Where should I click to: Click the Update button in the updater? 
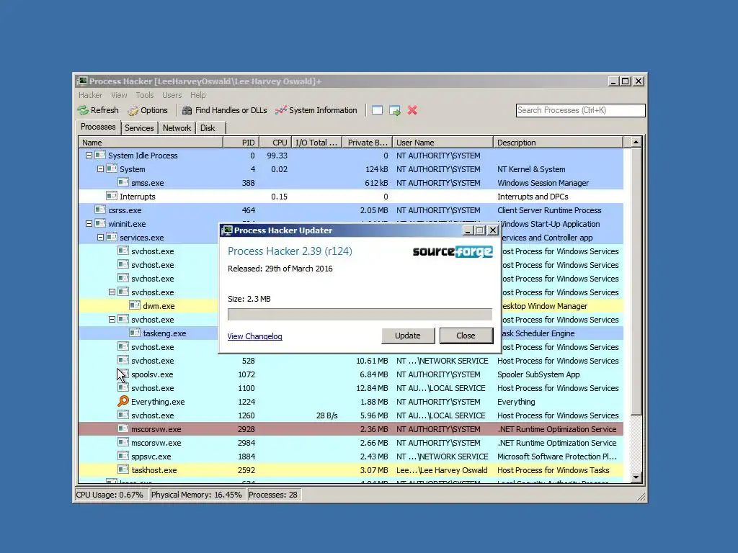(x=408, y=336)
